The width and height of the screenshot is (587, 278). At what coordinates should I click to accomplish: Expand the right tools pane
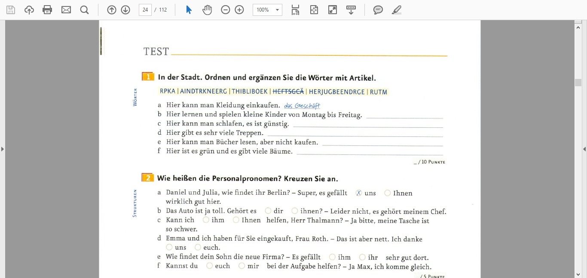click(x=584, y=149)
